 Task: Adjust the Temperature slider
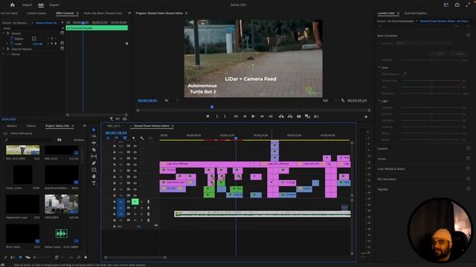pos(431,81)
